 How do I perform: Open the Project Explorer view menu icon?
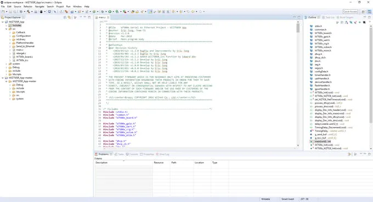pyautogui.click(x=81, y=18)
